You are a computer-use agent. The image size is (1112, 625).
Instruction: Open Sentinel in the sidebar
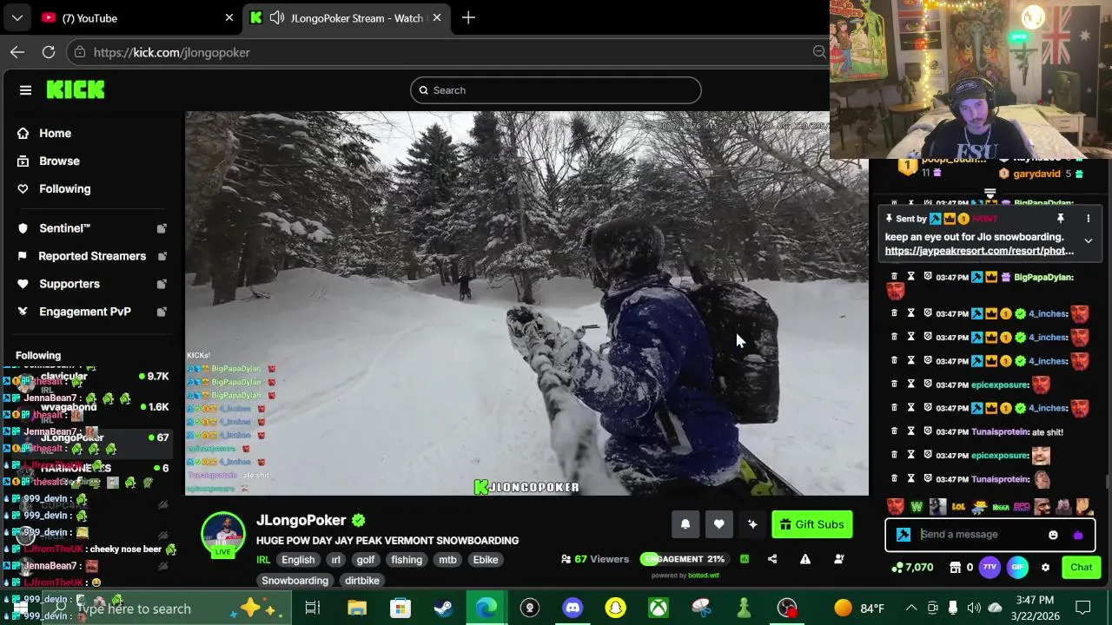[x=64, y=228]
